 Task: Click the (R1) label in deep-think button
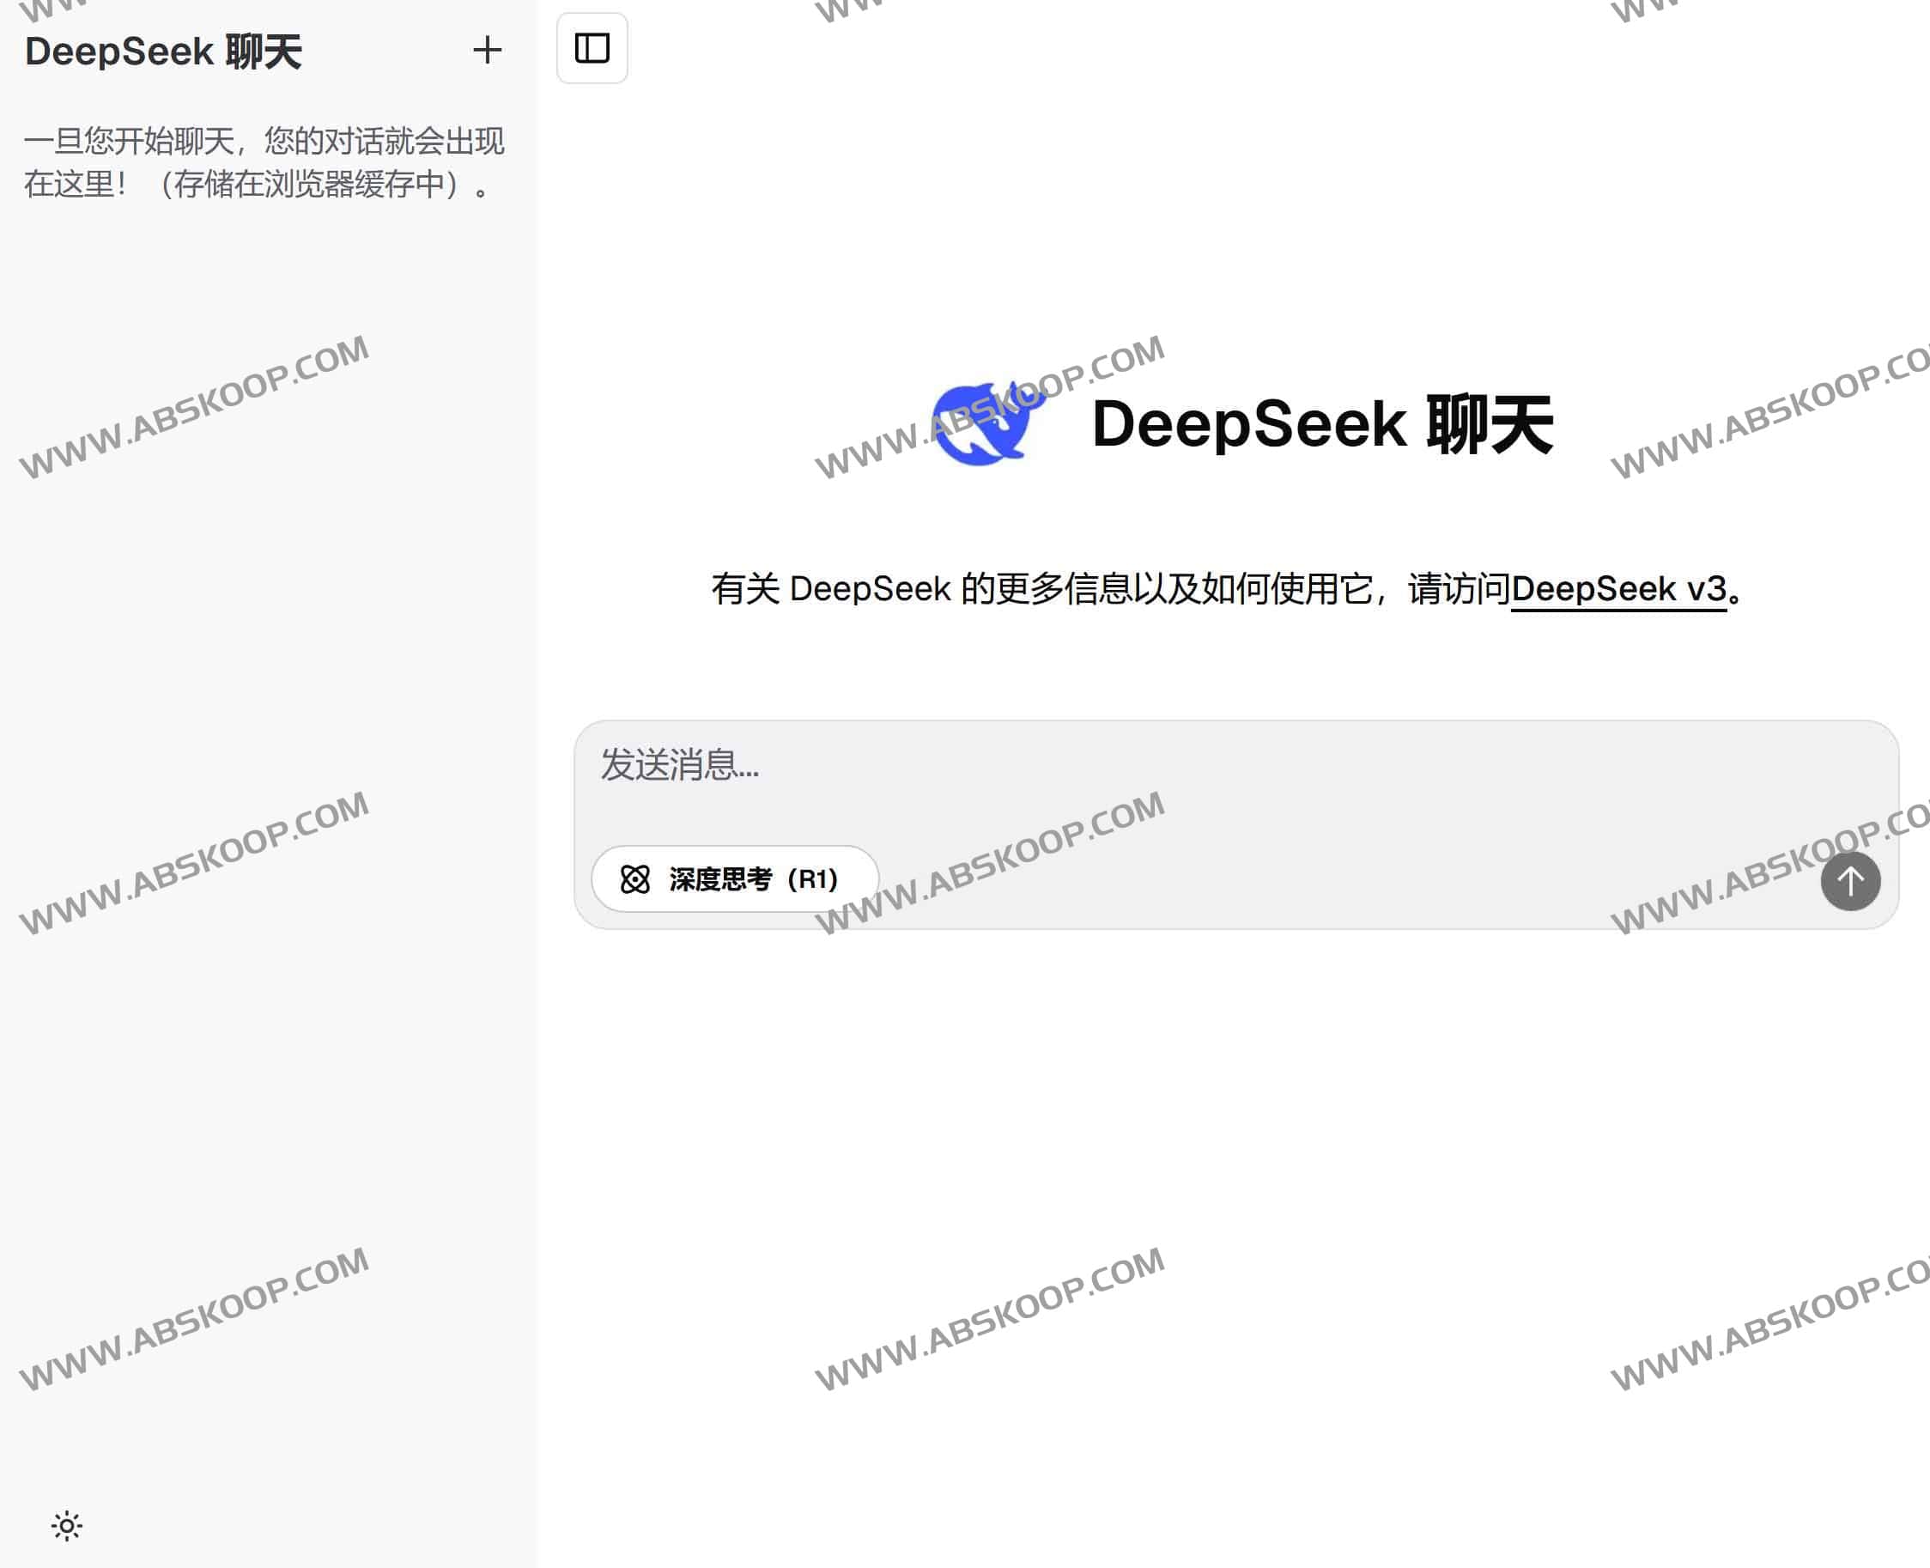pos(813,878)
